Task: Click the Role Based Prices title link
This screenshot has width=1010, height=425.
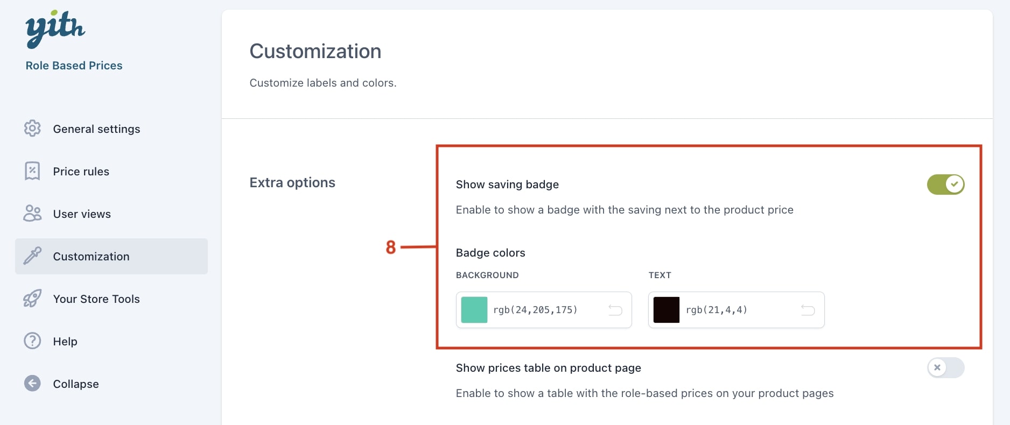Action: click(74, 66)
